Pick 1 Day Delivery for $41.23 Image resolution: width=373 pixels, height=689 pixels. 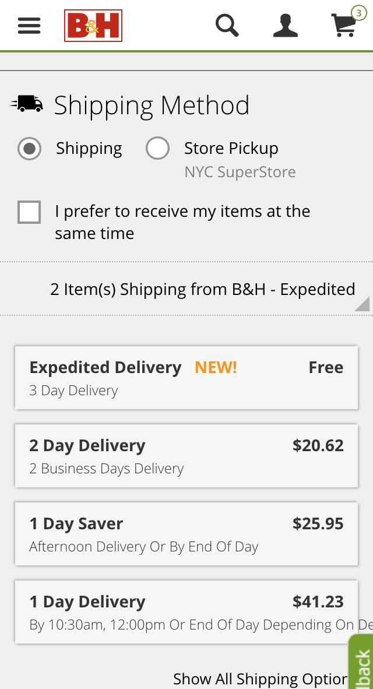[186, 612]
